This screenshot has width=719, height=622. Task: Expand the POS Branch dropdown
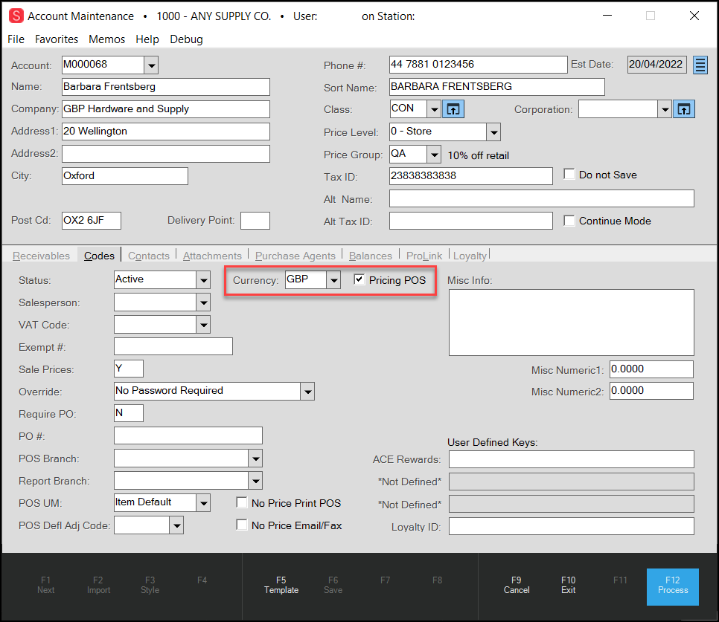click(255, 459)
